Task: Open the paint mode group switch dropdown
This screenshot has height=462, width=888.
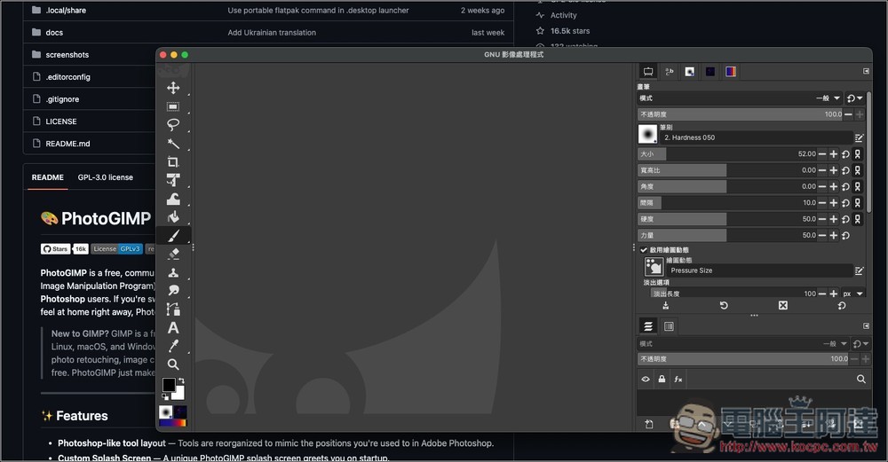Action: (854, 98)
